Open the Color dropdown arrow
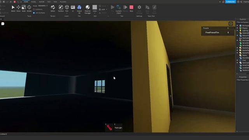The width and height of the screenshot is (249, 140). point(95,13)
